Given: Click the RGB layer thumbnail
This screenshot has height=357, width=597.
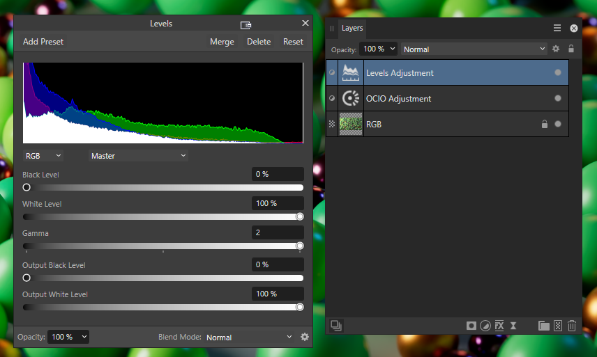Looking at the screenshot, I should click(351, 124).
